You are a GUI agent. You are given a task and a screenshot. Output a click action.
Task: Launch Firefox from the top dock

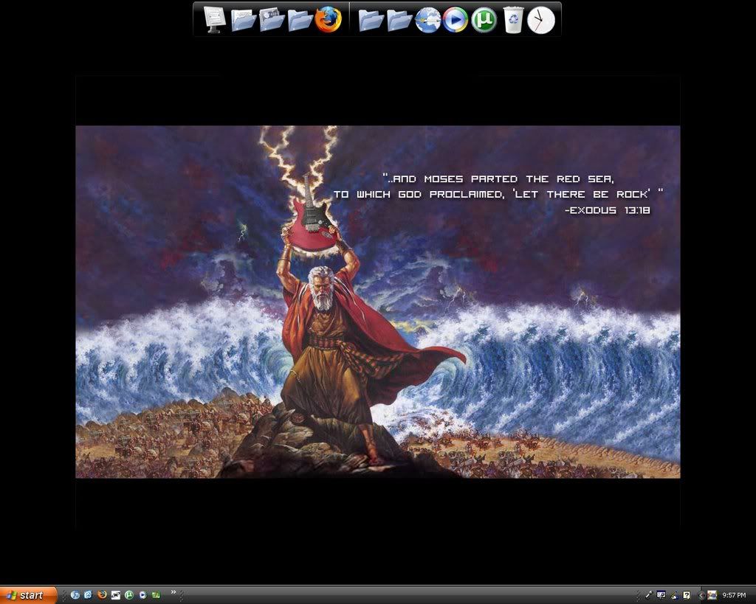click(329, 20)
